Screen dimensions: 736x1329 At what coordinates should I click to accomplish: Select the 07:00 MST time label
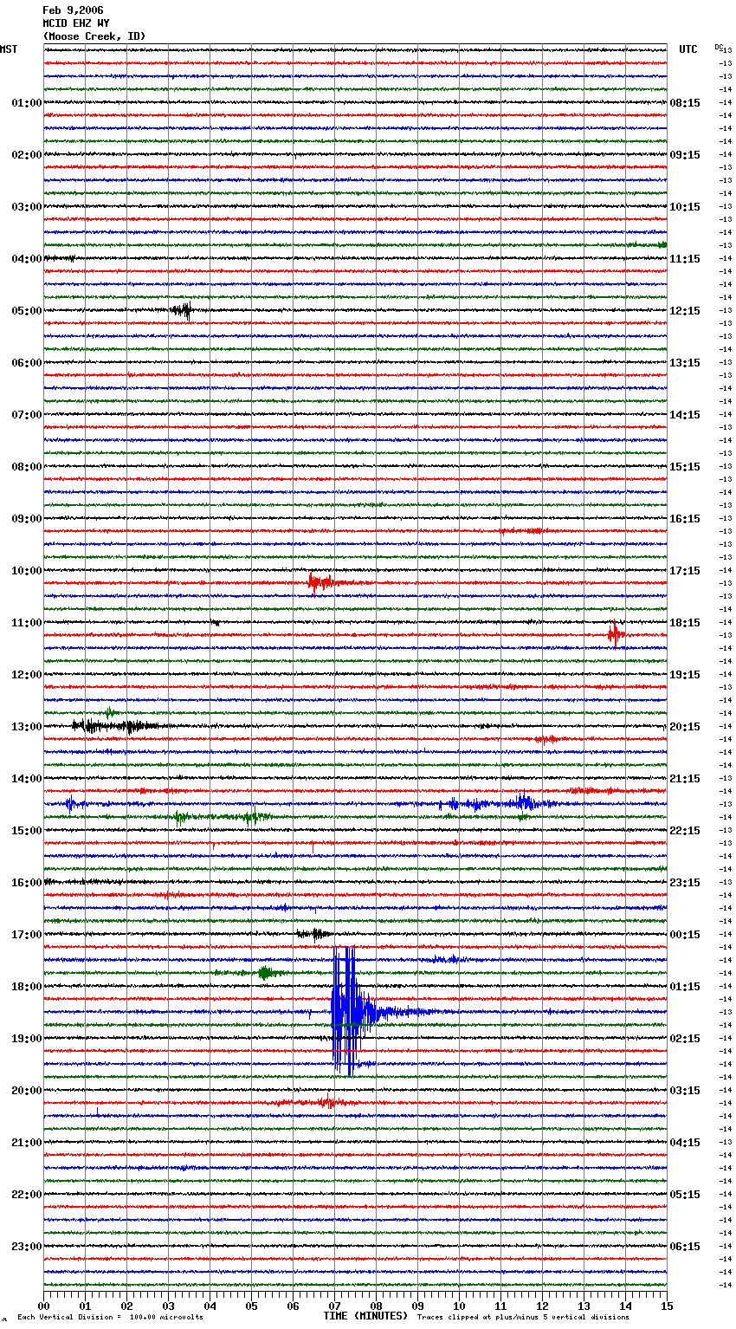27,415
